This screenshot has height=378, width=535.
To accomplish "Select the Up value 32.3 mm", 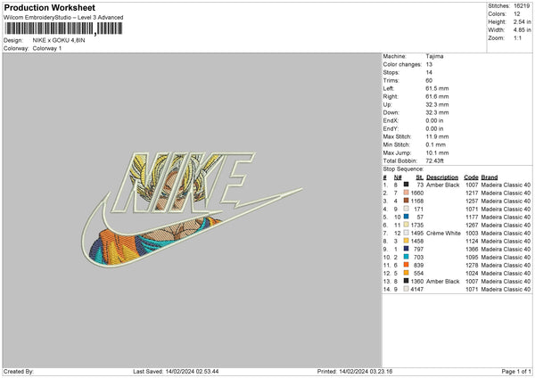I will (x=437, y=104).
